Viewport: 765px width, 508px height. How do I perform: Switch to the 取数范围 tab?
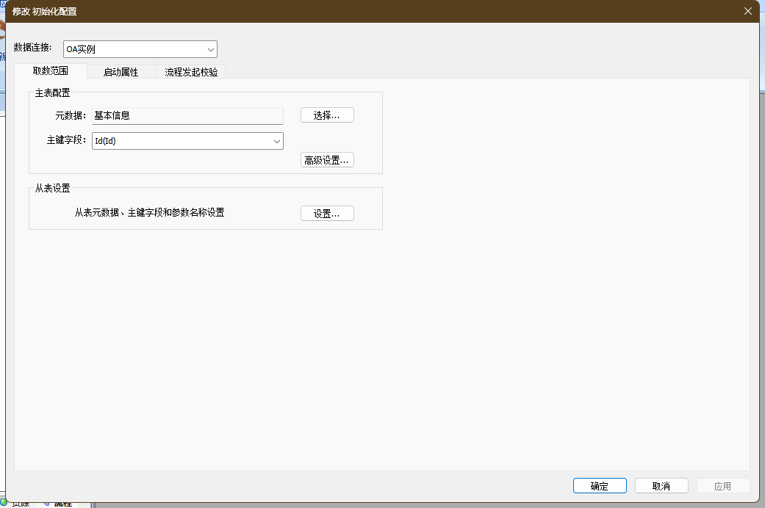tap(50, 71)
